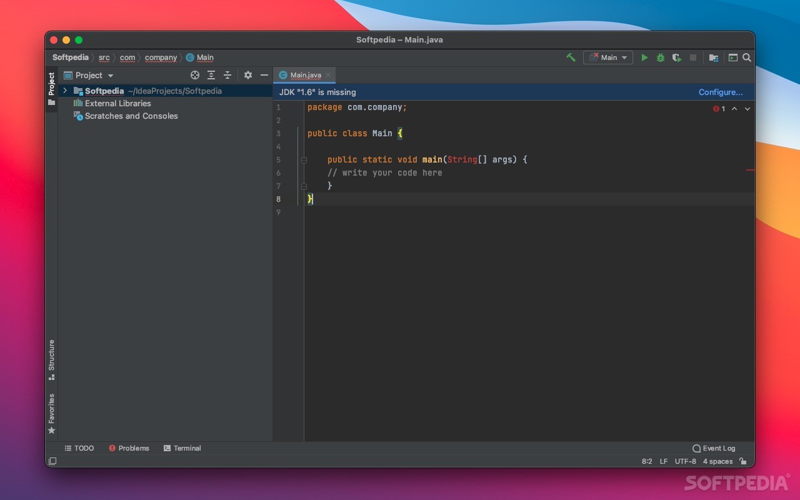Screen dimensions: 800x500
Task: Toggle the Structure side tool window button
Action: tap(51, 360)
